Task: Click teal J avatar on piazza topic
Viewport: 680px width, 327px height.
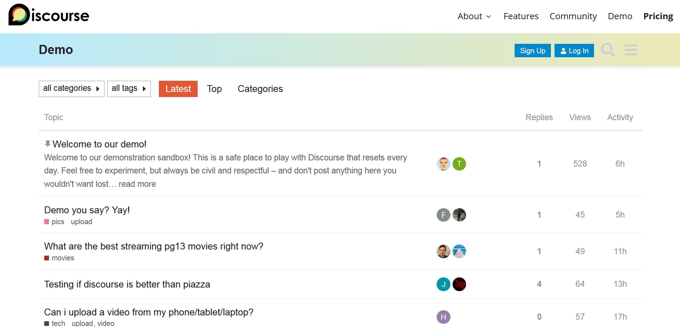Action: click(x=443, y=284)
